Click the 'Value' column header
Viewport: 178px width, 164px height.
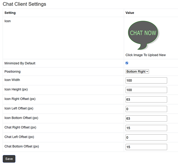[x=130, y=13]
